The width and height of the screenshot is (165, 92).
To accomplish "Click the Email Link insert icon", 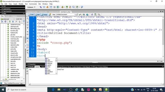I will pos(44,7).
